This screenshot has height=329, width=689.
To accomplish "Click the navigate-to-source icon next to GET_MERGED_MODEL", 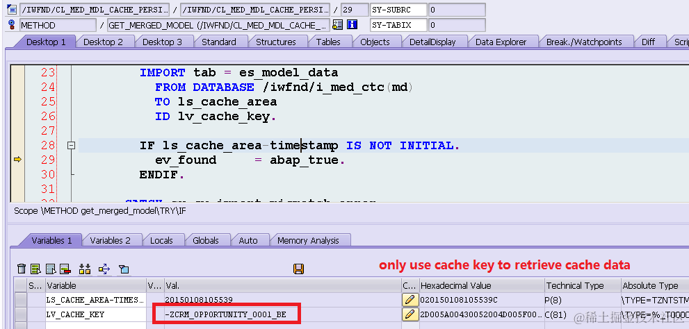I will [337, 25].
